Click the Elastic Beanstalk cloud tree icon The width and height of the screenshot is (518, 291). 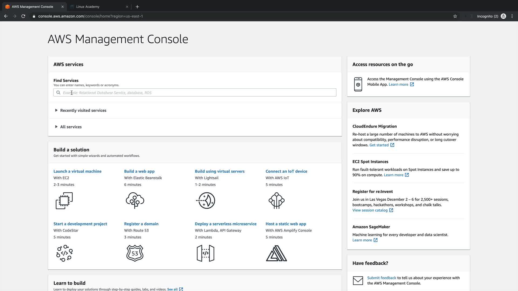pyautogui.click(x=135, y=200)
